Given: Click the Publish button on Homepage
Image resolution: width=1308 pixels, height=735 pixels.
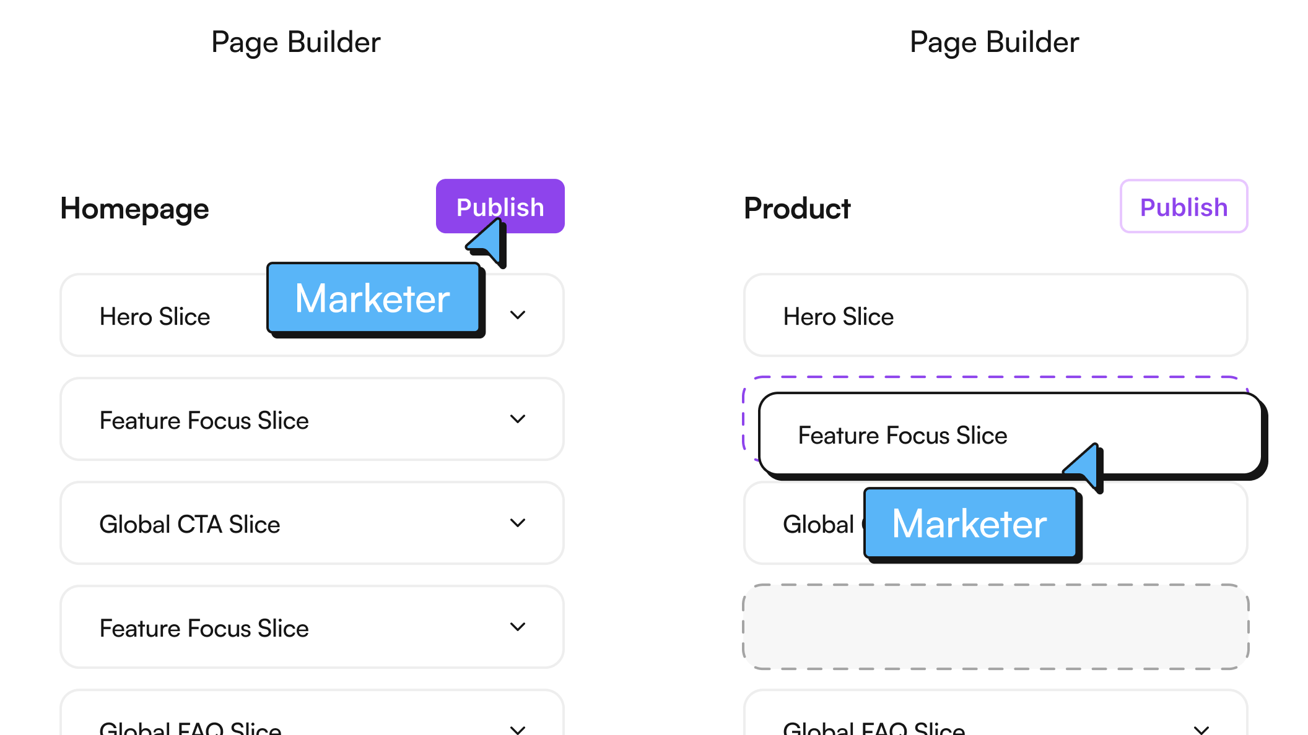Looking at the screenshot, I should (500, 207).
